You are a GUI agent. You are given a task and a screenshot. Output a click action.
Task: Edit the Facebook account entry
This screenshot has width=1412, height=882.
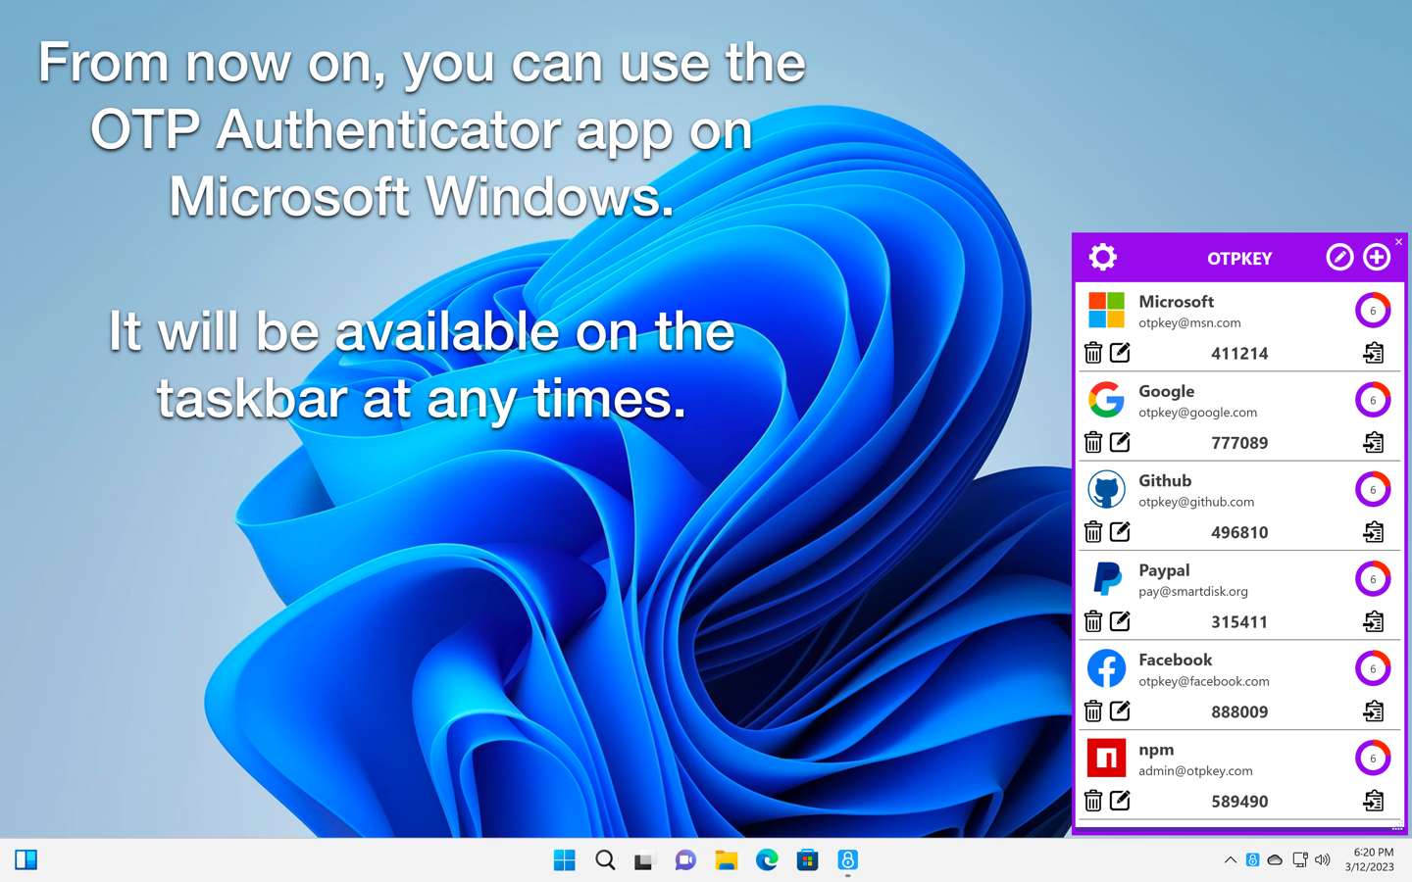click(1120, 710)
